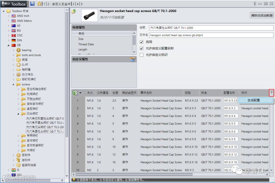
Task: Click the 动力传动 gear icon
Action: (18, 75)
